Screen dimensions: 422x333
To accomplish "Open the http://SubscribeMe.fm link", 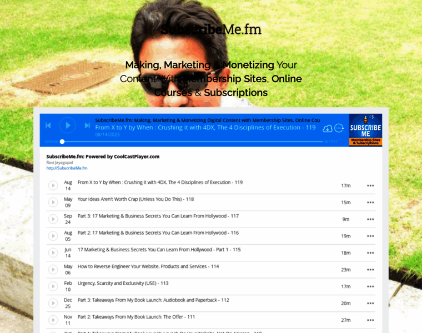I will 67,168.
